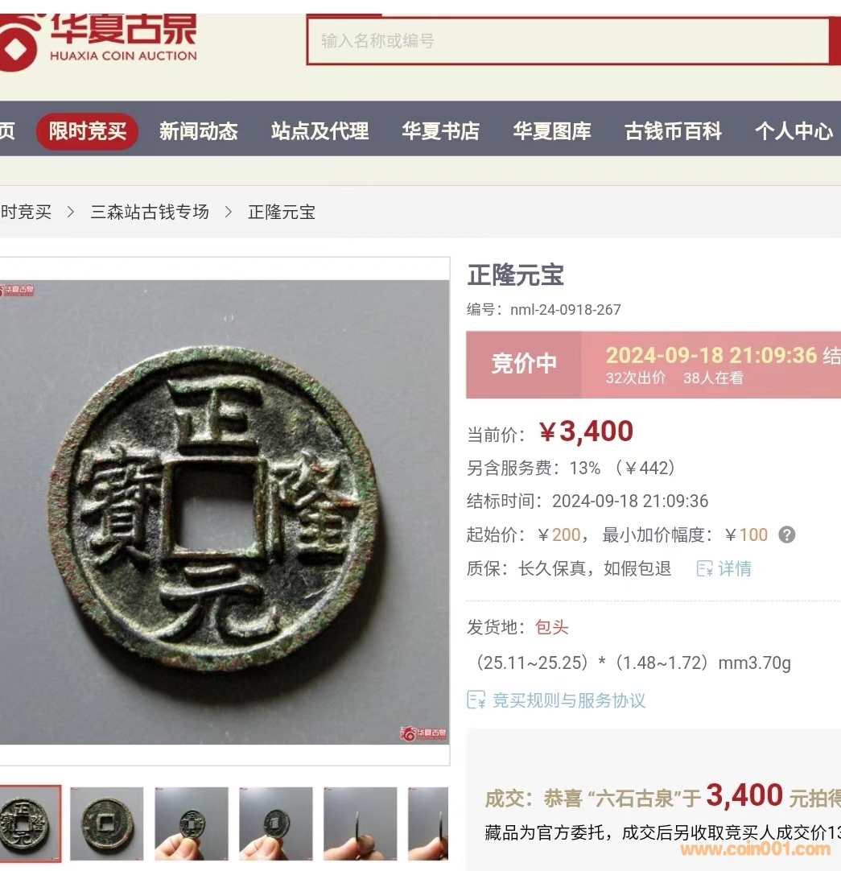
Task: Go to 站点及代理 page
Action: point(319,131)
